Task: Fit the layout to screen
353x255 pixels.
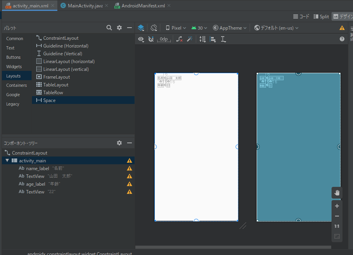Action: click(x=337, y=236)
